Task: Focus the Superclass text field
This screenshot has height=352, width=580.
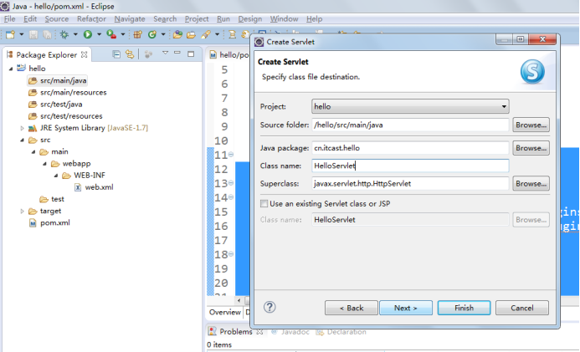Action: [410, 183]
